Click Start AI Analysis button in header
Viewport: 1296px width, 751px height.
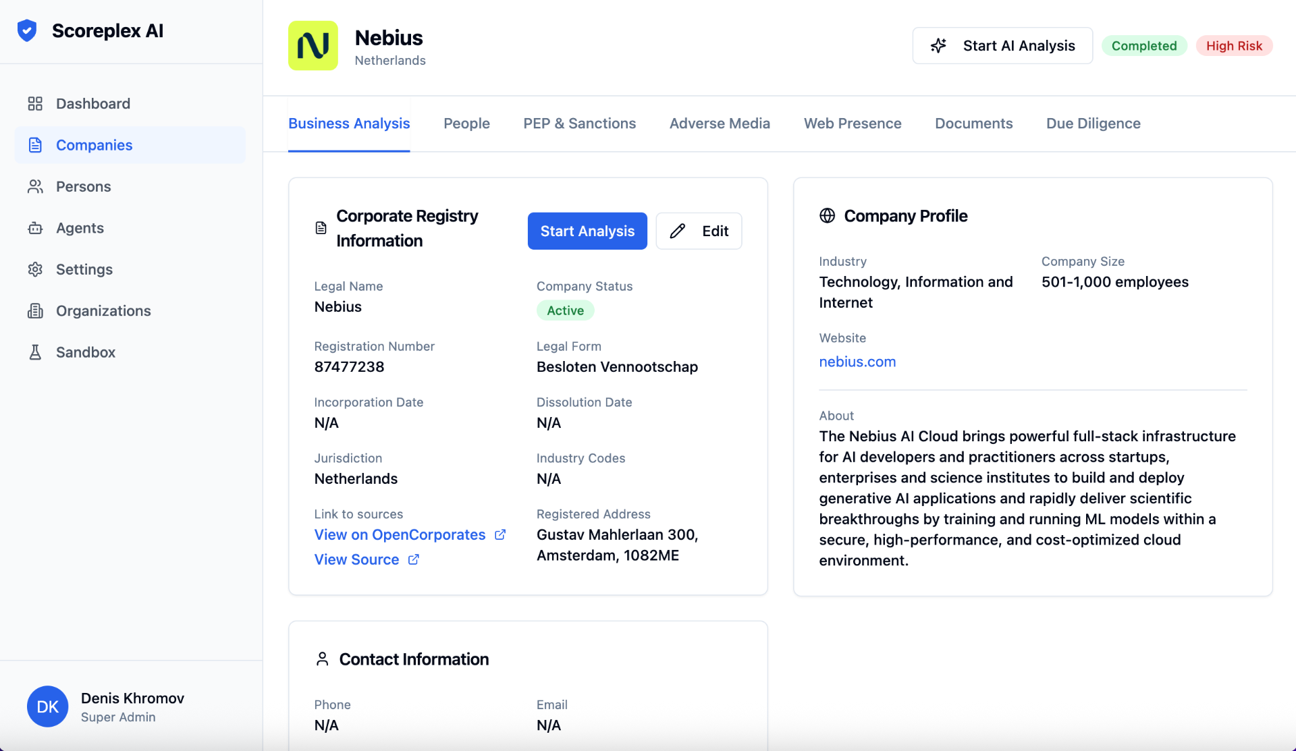point(1002,46)
